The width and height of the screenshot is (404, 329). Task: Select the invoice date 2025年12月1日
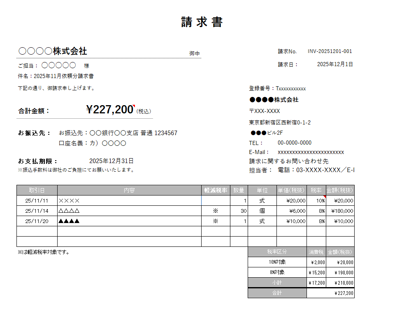(x=334, y=64)
